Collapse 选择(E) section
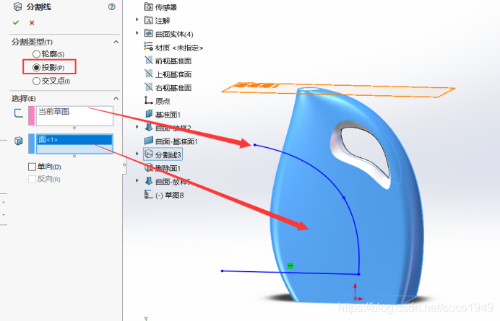This screenshot has width=500, height=321. 116,98
